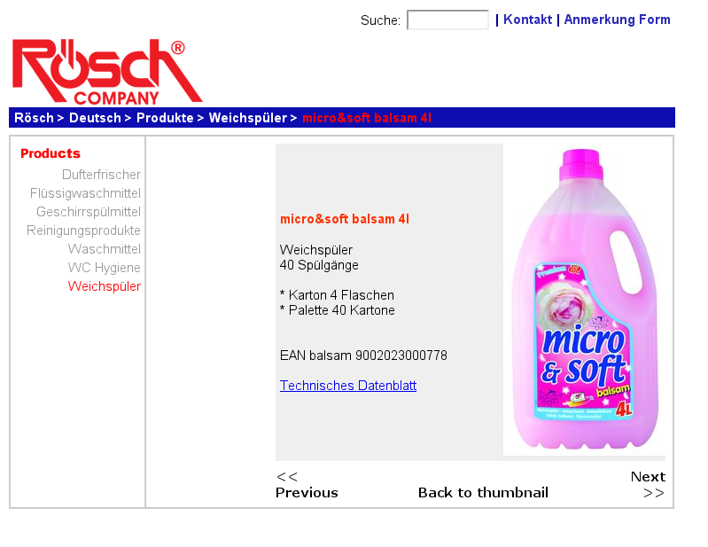Click Back to thumbnail
This screenshot has height=547, width=708.
tap(483, 492)
